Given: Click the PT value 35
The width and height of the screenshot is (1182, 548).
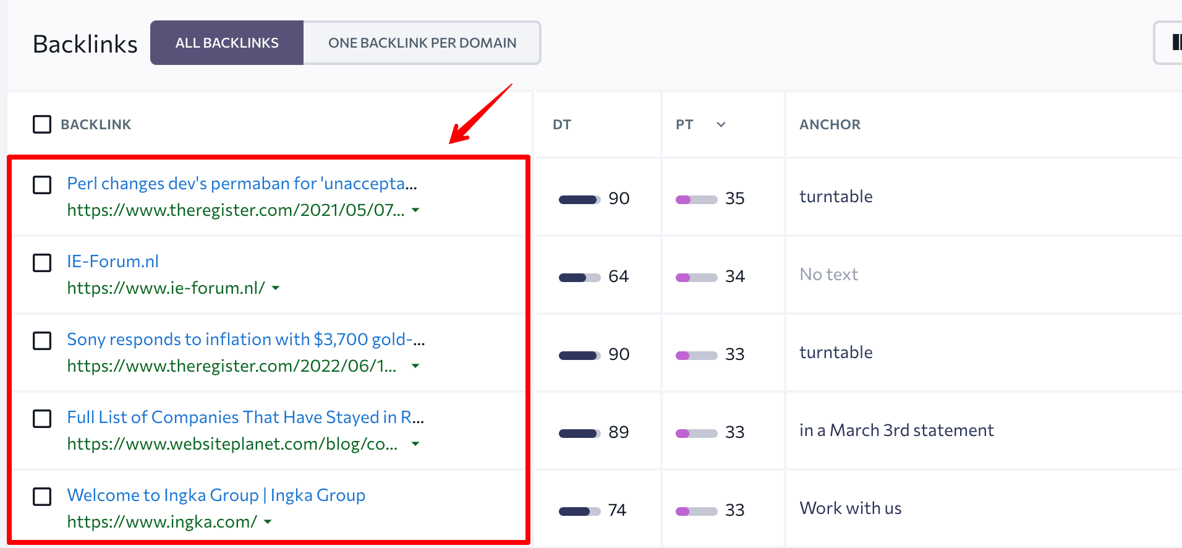Looking at the screenshot, I should tap(735, 198).
